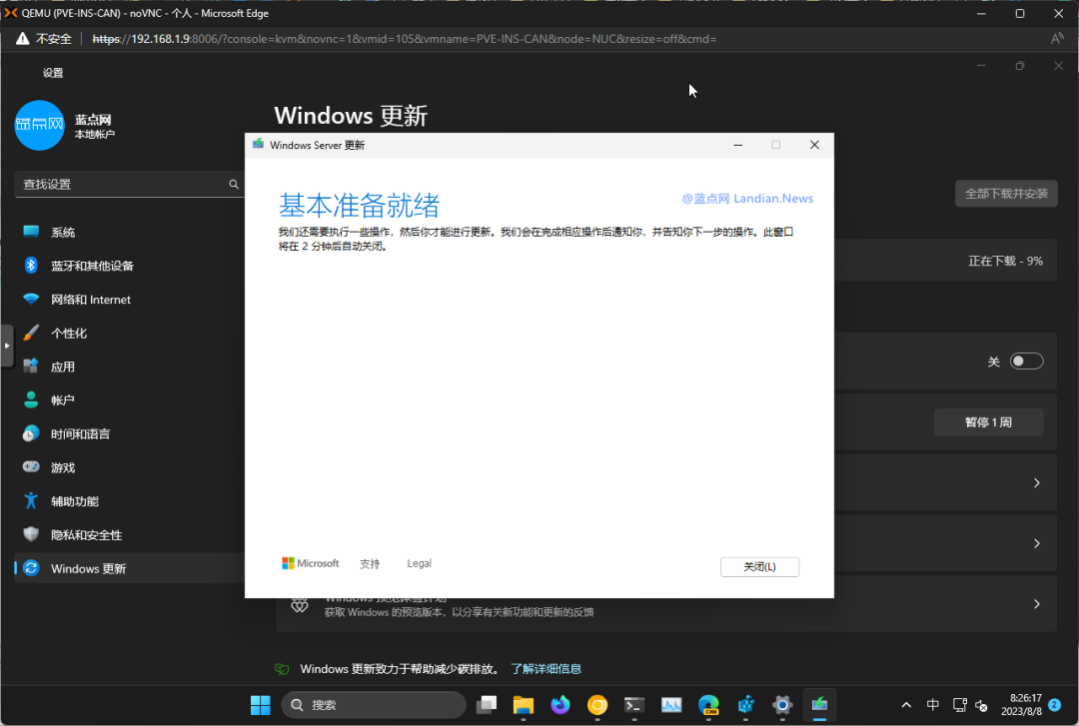1079x726 pixels.
Task: Select 应用 settings category
Action: click(129, 366)
